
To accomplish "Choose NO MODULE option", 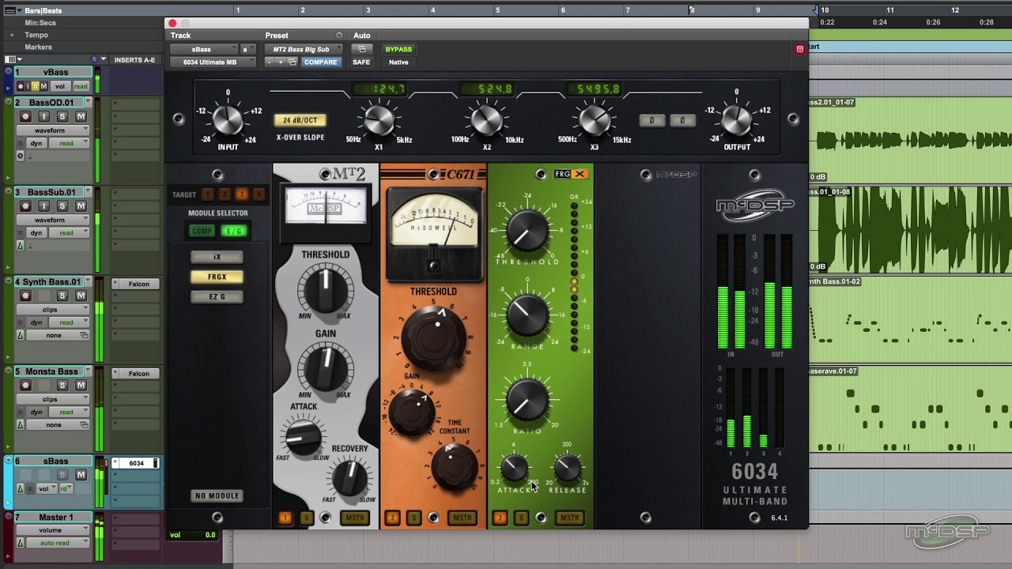I will pyautogui.click(x=217, y=496).
